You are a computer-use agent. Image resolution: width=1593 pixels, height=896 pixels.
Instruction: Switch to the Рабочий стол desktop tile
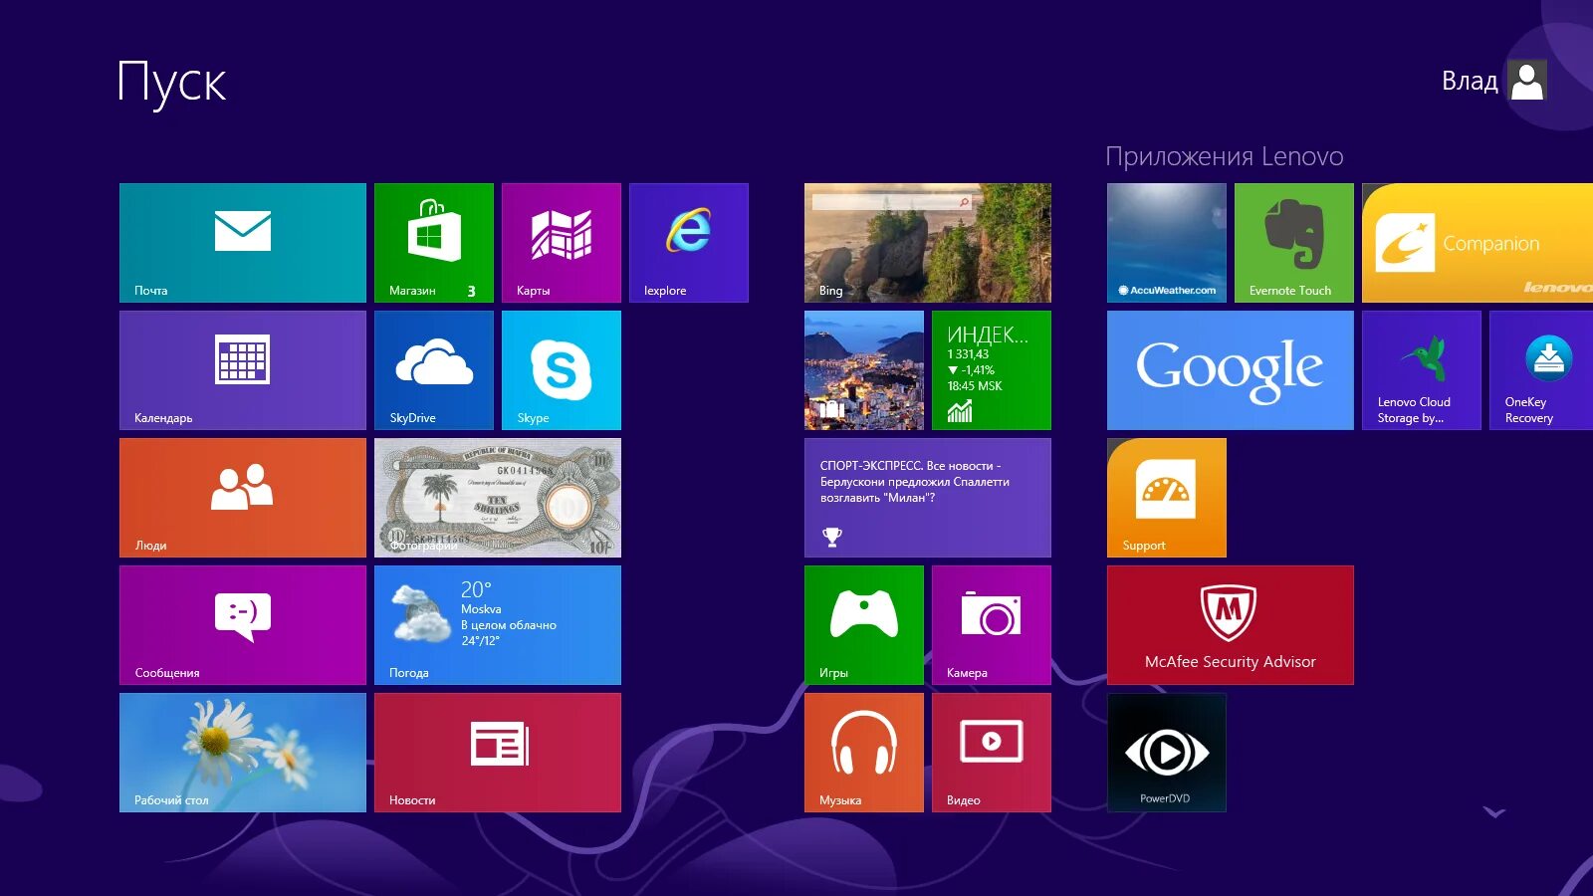[243, 753]
